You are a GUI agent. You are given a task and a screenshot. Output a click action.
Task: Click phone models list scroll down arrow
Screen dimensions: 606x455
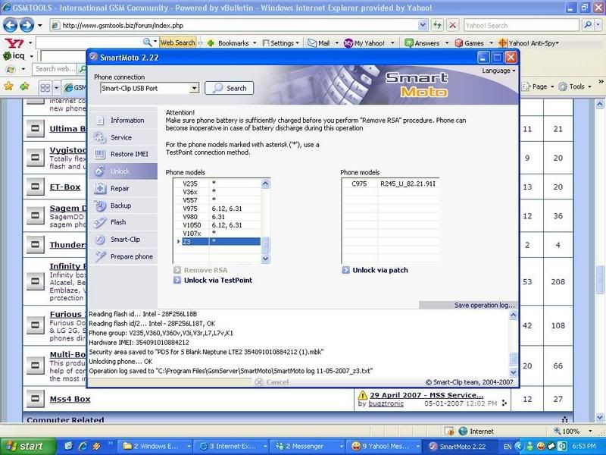point(266,259)
